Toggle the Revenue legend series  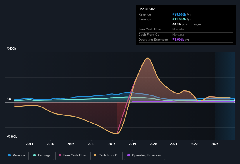point(17,156)
